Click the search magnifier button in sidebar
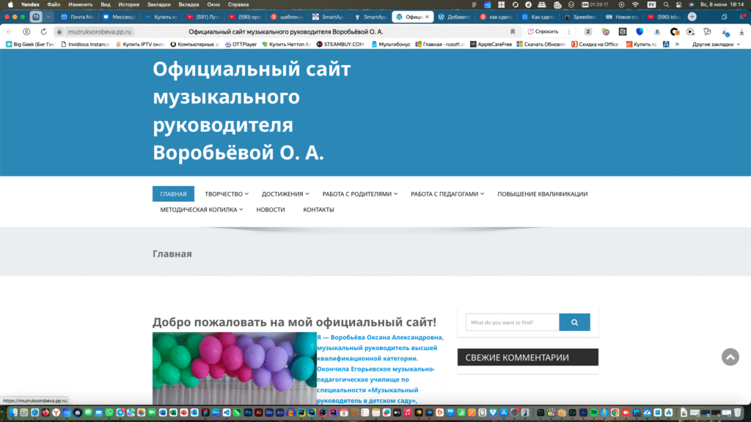 (574, 322)
